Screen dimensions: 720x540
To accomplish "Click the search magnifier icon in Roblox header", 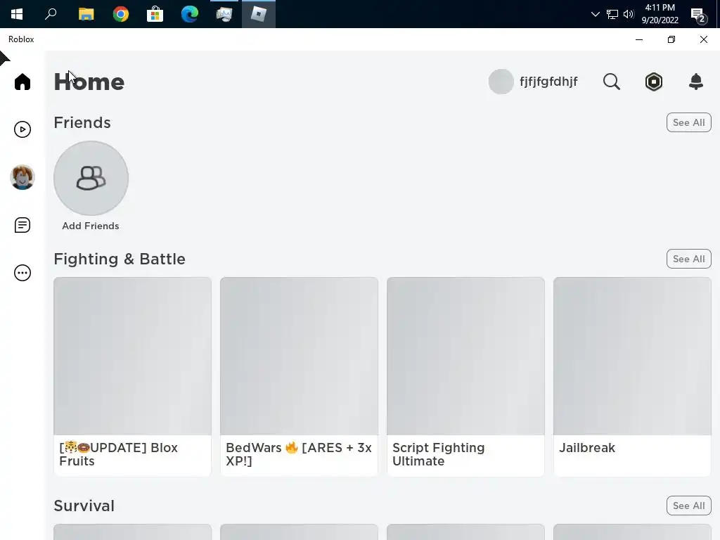I will pyautogui.click(x=611, y=82).
